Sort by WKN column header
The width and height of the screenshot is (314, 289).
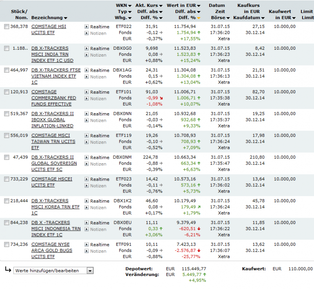(124, 6)
